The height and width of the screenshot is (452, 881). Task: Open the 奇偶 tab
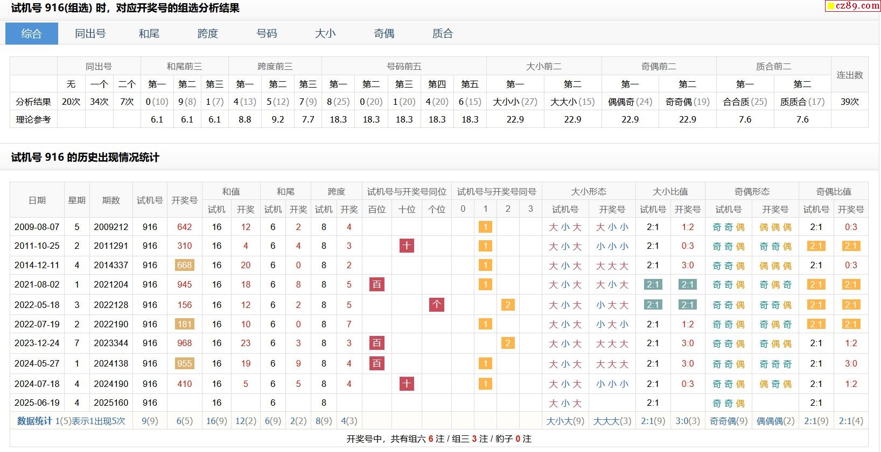(x=384, y=33)
